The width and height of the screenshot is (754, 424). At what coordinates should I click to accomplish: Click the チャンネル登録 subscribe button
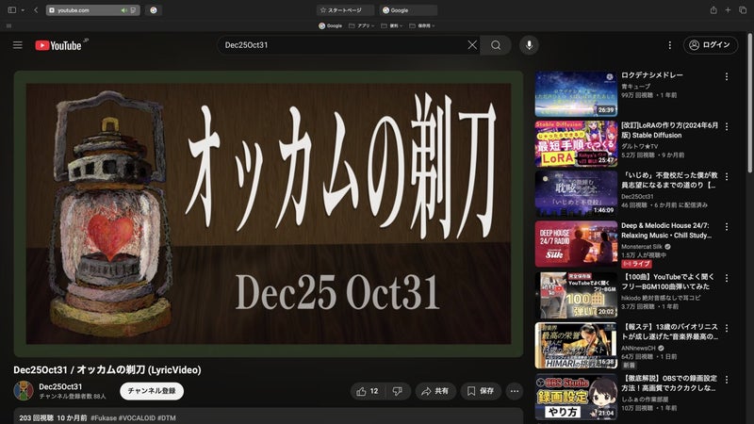151,391
